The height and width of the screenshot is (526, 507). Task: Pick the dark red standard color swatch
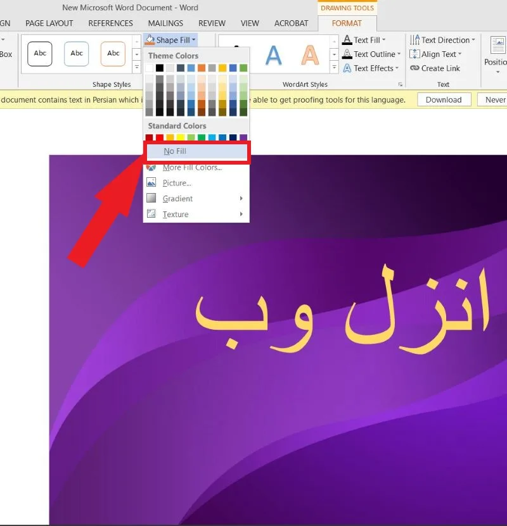coord(150,137)
